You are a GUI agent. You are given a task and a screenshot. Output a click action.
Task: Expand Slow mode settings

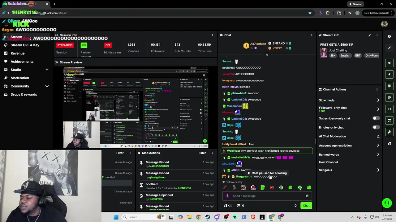pos(378,100)
